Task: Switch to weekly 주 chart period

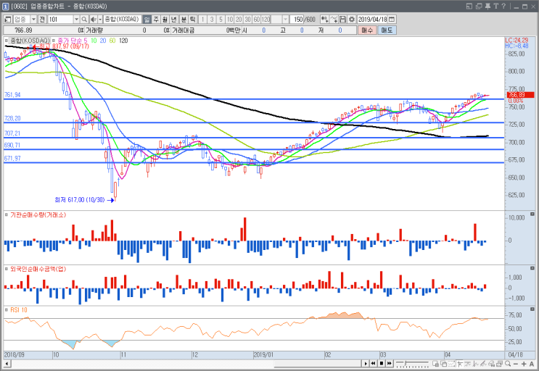Action: coord(156,20)
